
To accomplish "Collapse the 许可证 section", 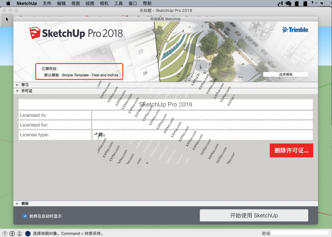I will [17, 91].
